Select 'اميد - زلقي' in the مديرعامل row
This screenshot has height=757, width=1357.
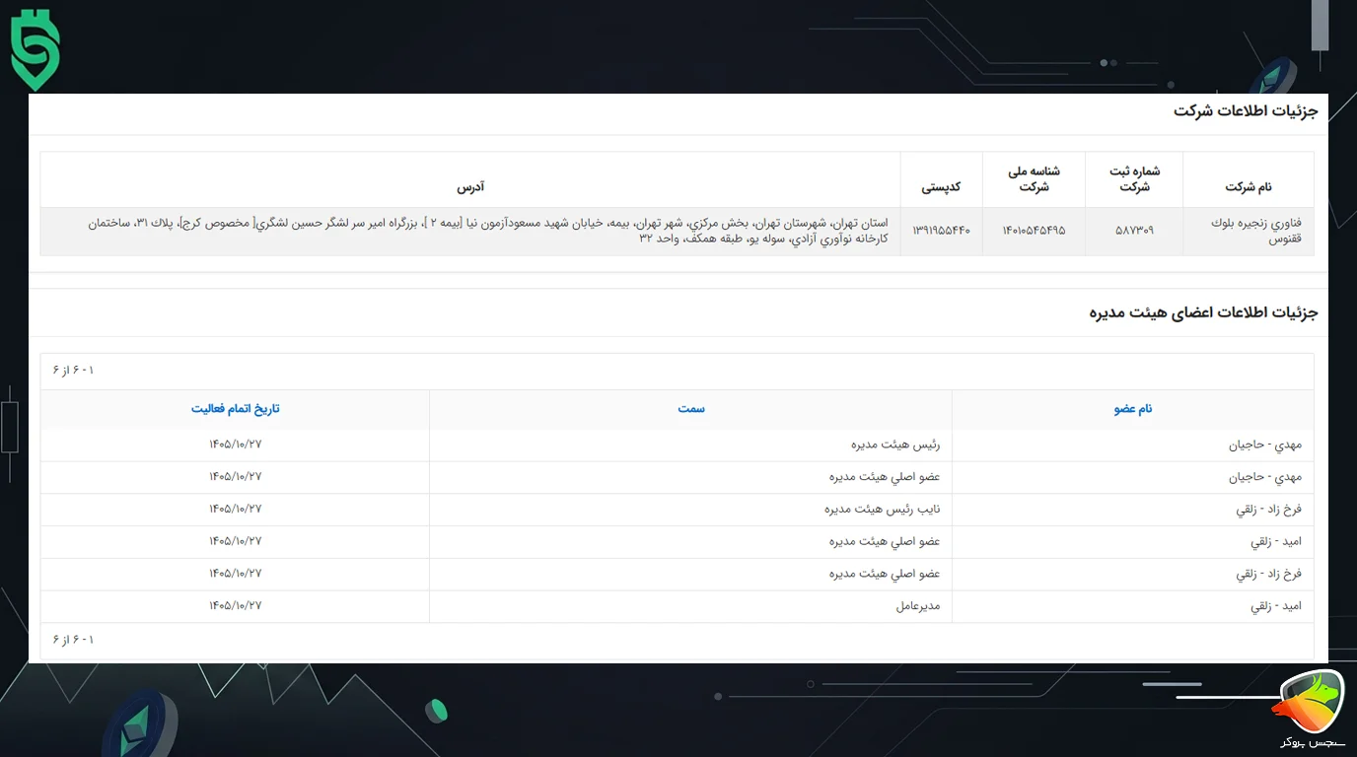[1276, 607]
